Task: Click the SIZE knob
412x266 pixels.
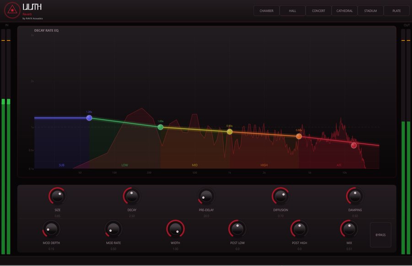Action: point(57,196)
